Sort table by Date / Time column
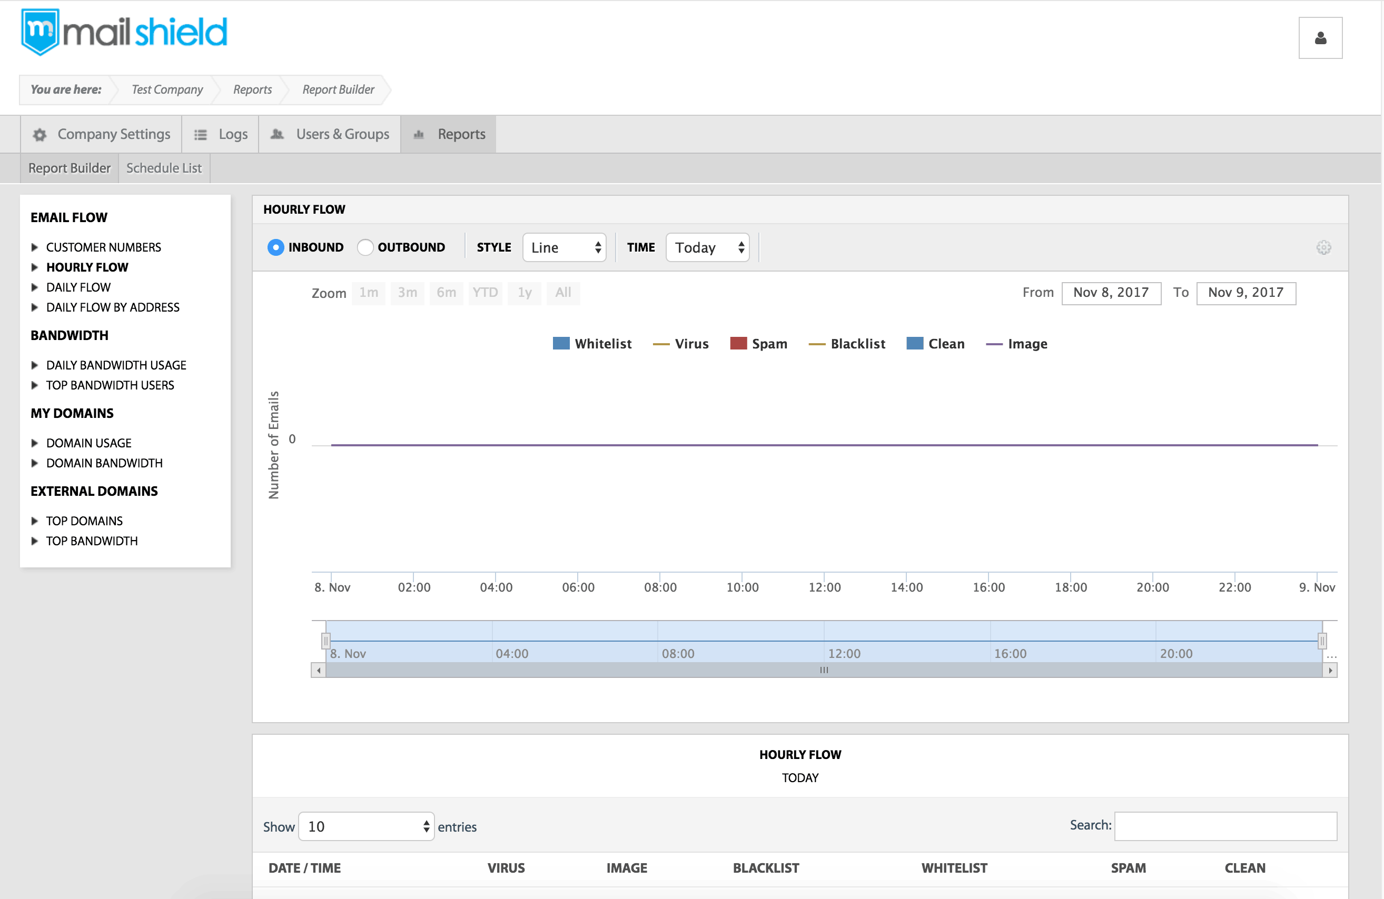The height and width of the screenshot is (899, 1384). [x=305, y=867]
